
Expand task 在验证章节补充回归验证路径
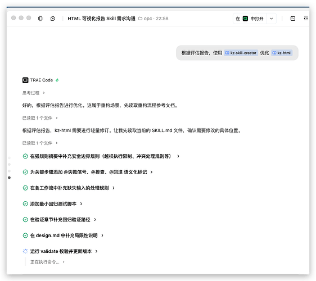tap(63, 220)
